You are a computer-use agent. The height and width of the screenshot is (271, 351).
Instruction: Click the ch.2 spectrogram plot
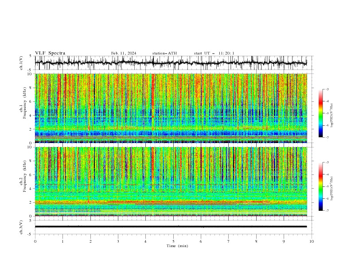click(171, 182)
